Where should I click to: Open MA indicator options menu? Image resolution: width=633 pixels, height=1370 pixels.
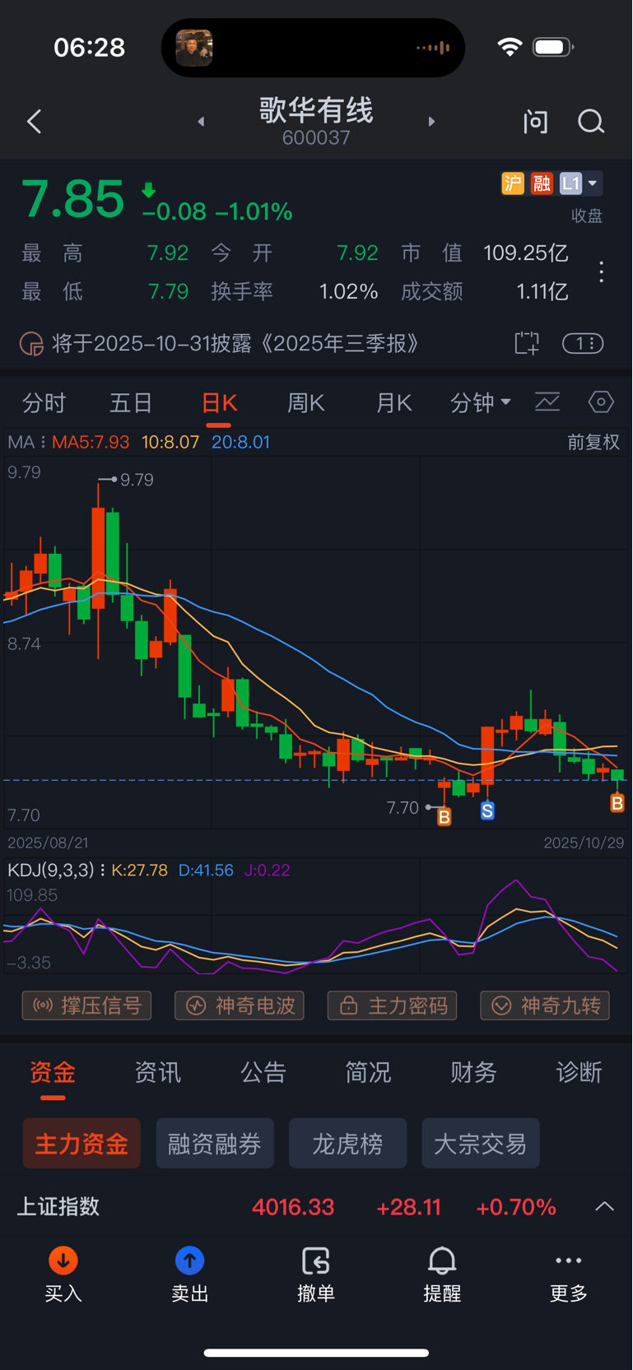pos(27,442)
